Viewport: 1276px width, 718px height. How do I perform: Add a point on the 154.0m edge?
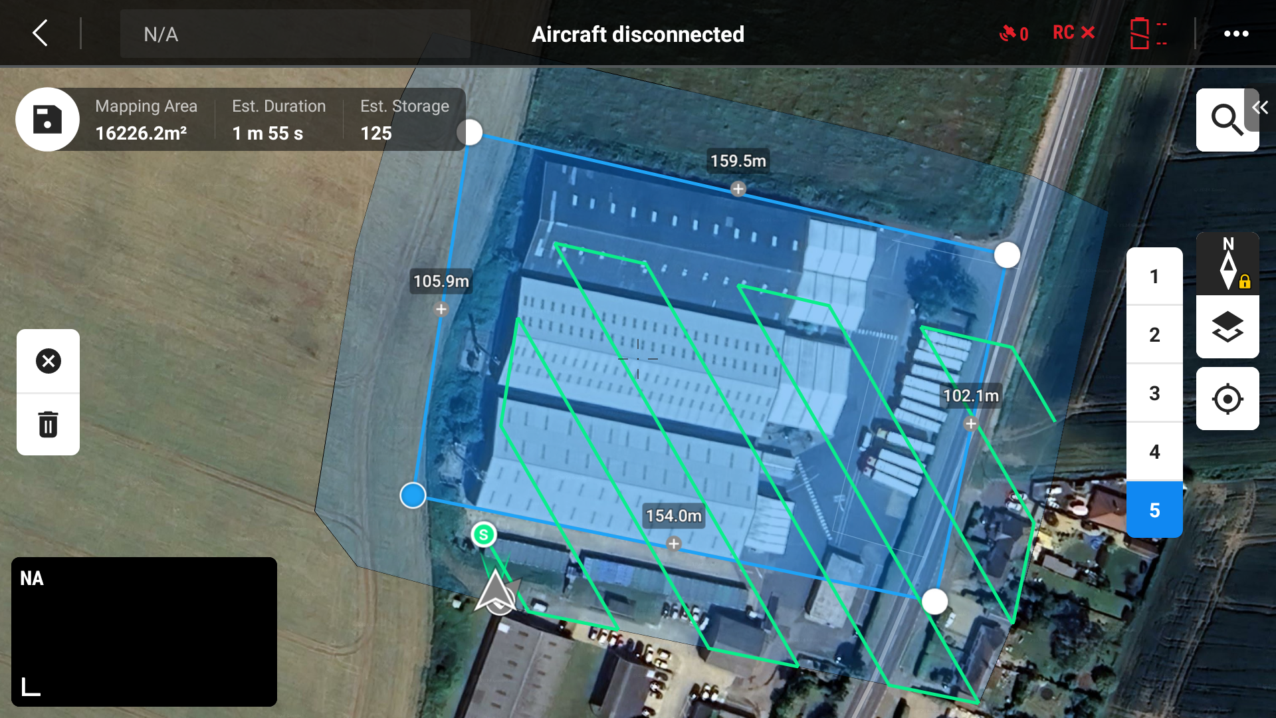674,544
